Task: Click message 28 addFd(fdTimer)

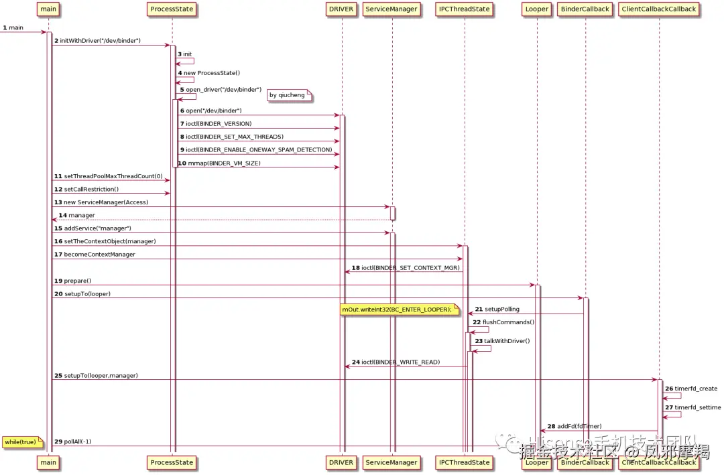Action: pos(575,427)
